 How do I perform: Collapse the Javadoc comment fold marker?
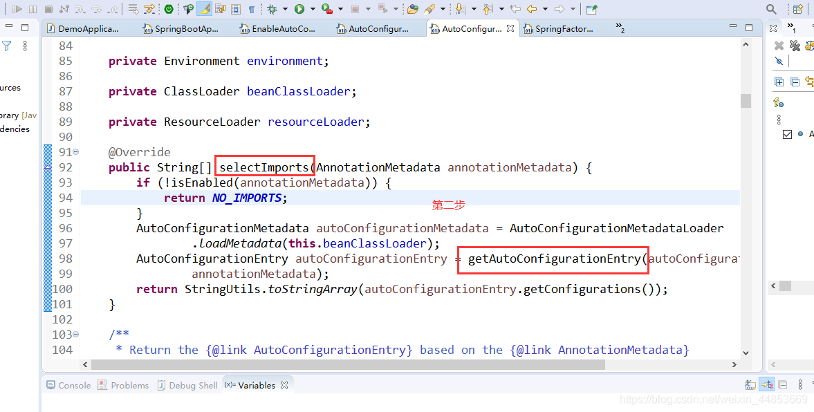[x=76, y=334]
